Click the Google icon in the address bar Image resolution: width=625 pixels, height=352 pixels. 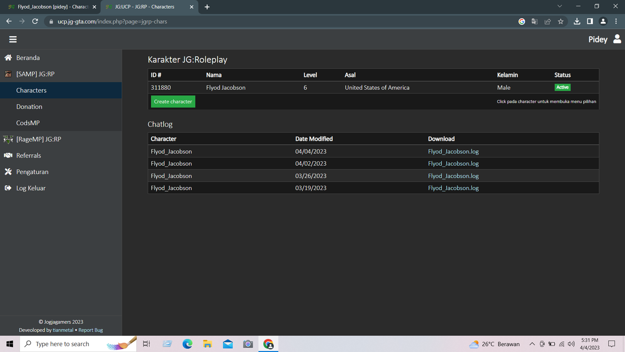(521, 22)
